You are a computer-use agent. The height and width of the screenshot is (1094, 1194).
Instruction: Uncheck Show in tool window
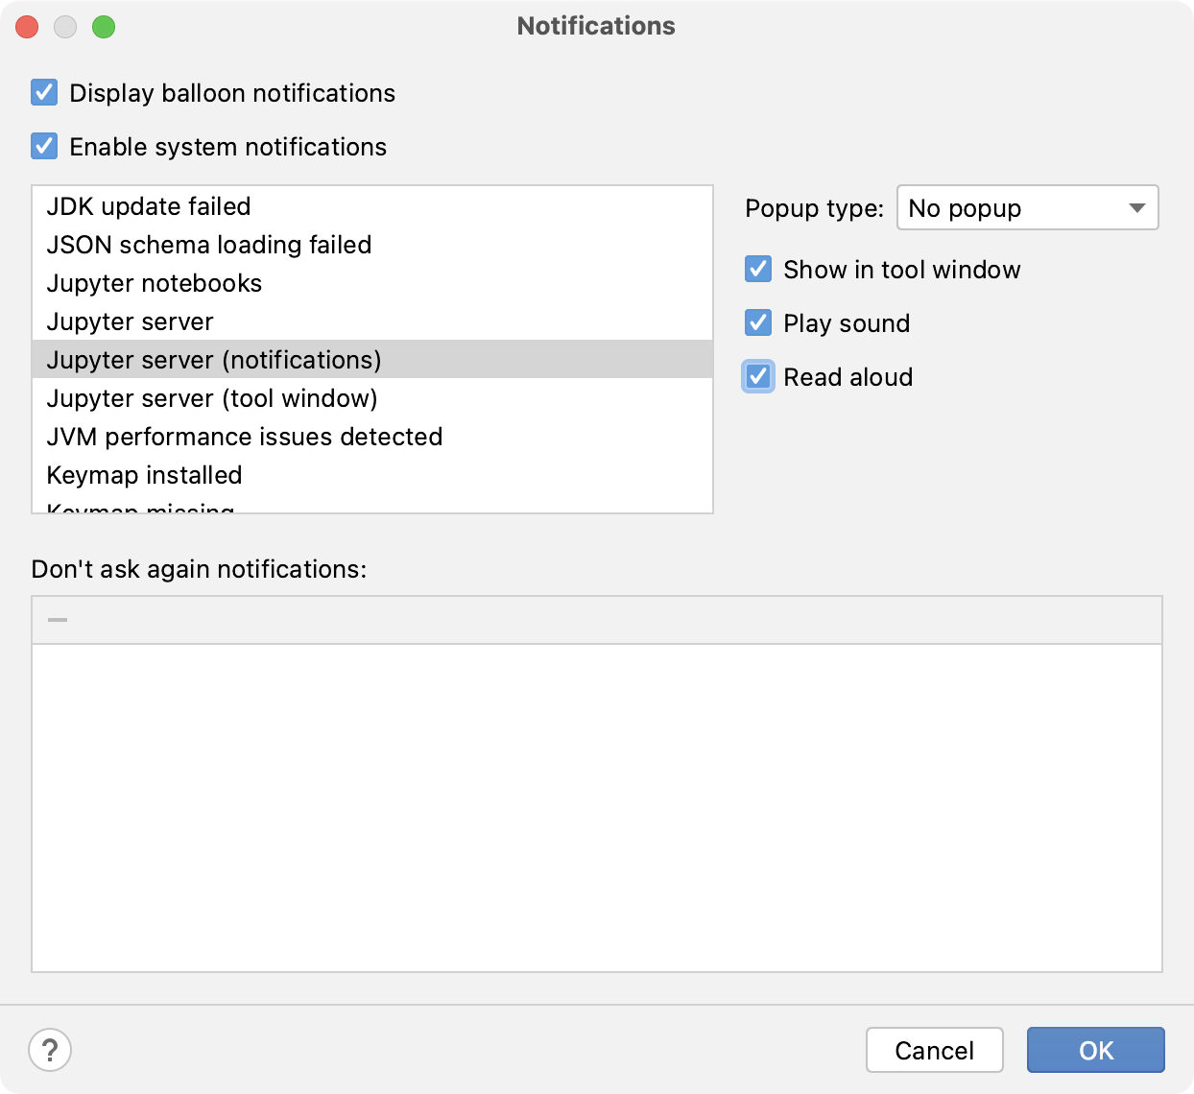coord(758,270)
